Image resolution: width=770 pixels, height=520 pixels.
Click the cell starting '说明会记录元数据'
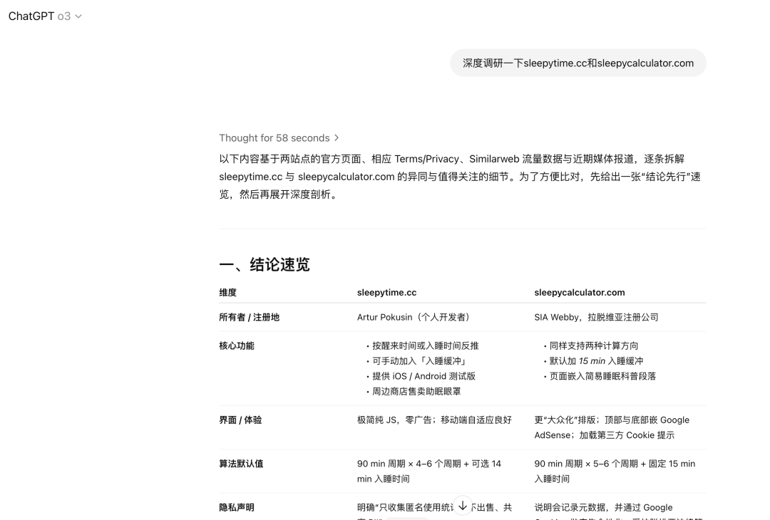(618, 510)
